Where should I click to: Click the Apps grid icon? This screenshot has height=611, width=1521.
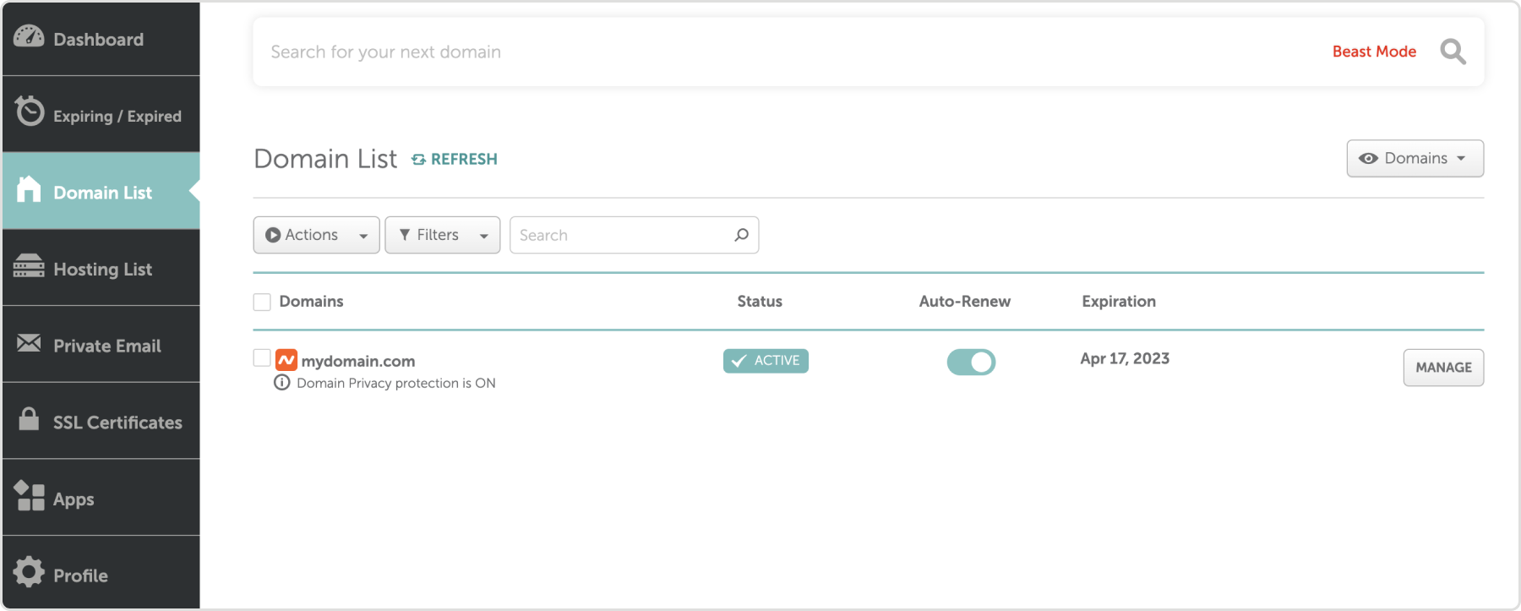pyautogui.click(x=29, y=495)
